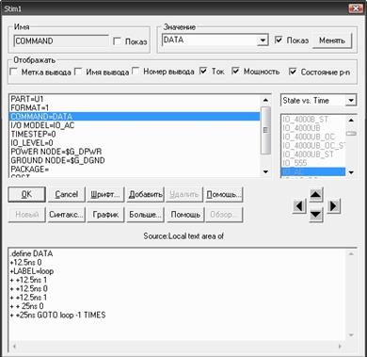Viewport: 367px width, 357px height.
Task: Enable the Номер вывода checkbox
Action: pyautogui.click(x=136, y=72)
